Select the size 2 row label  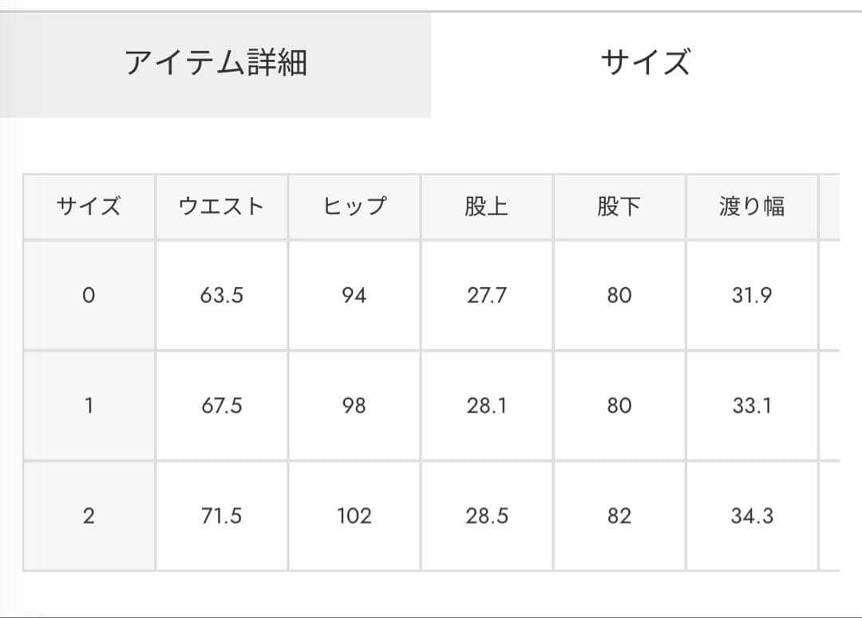click(x=89, y=516)
